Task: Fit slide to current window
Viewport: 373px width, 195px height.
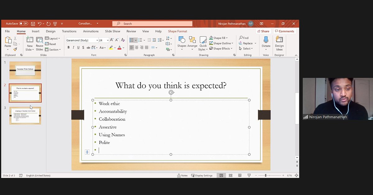Action: click(296, 175)
